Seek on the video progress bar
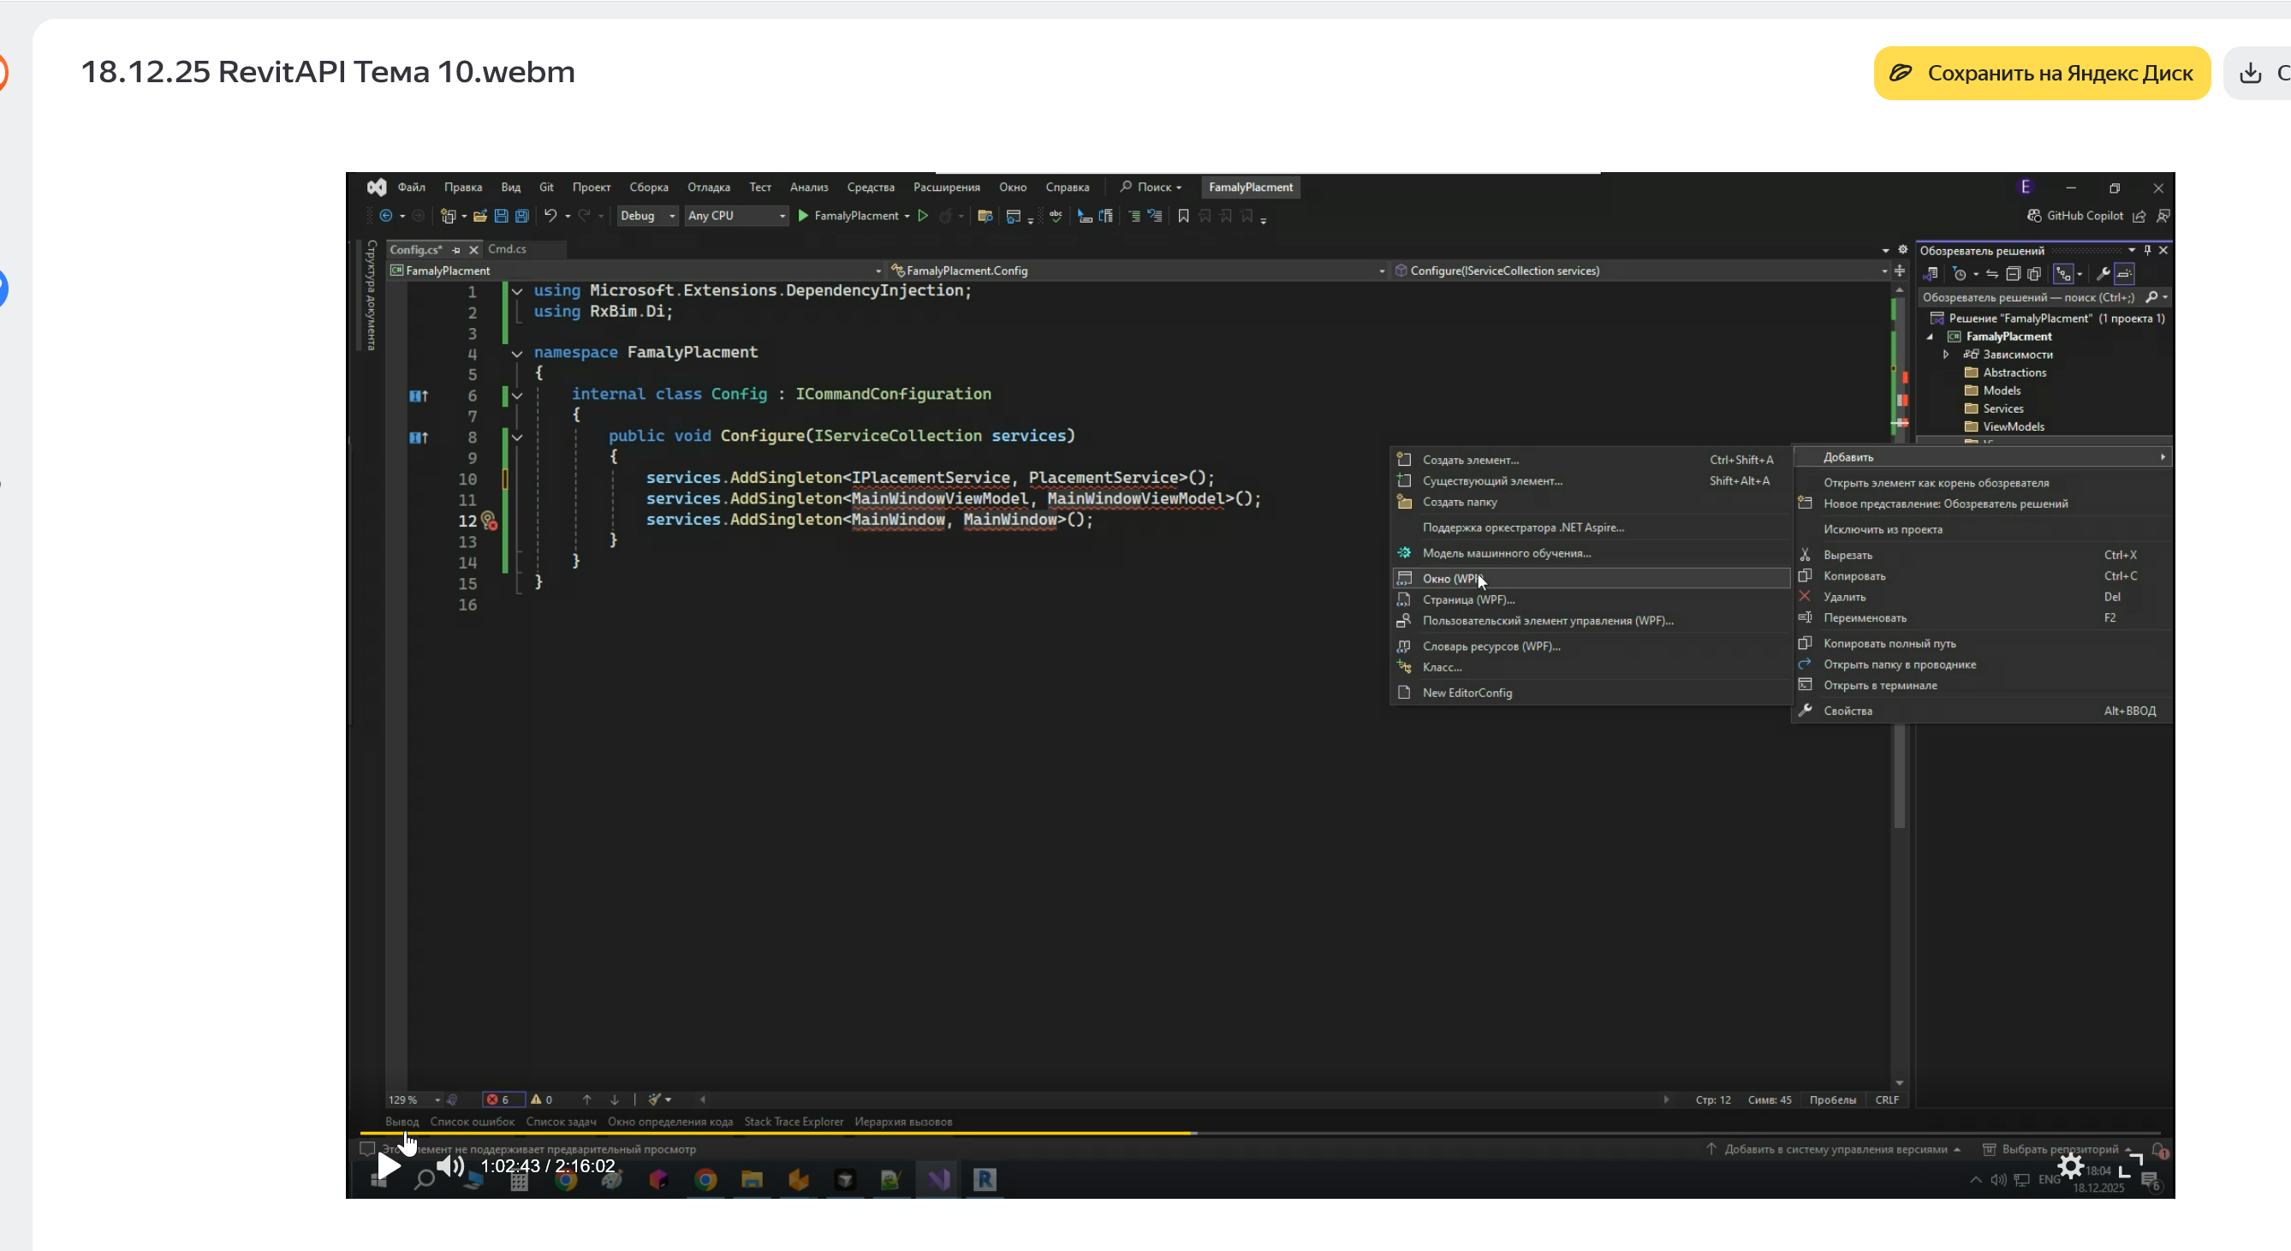The image size is (2291, 1251). pos(1423,1133)
